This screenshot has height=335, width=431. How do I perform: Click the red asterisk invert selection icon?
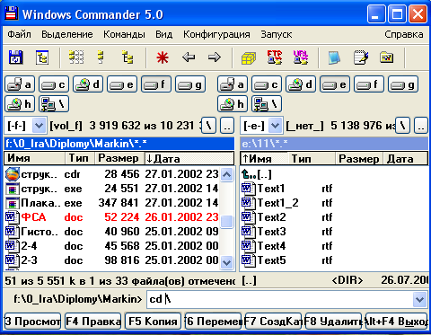(x=163, y=57)
